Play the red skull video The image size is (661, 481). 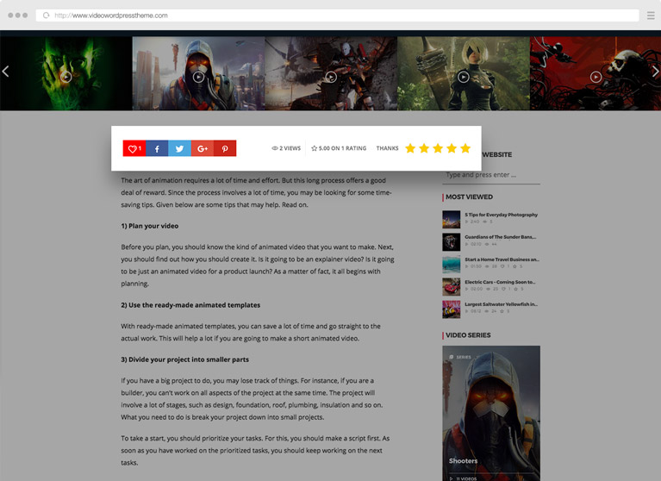(596, 77)
